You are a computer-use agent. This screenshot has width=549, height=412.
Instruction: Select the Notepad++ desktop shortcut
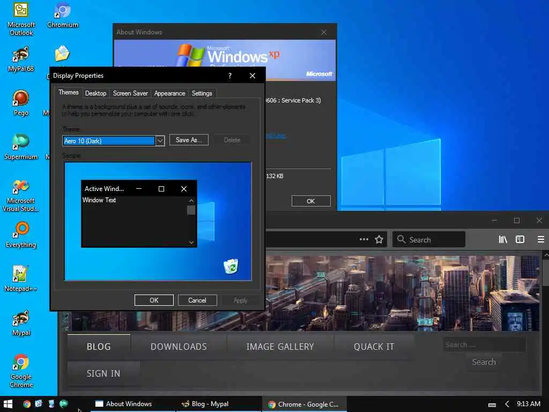point(21,278)
